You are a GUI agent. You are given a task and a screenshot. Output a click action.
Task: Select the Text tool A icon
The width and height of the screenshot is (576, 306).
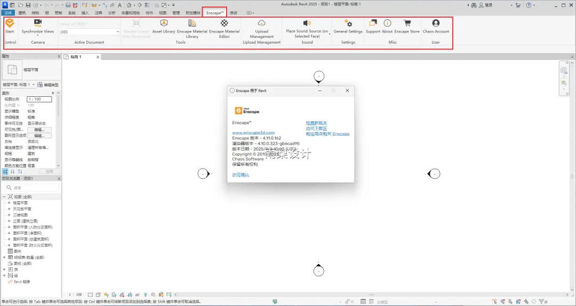click(119, 5)
